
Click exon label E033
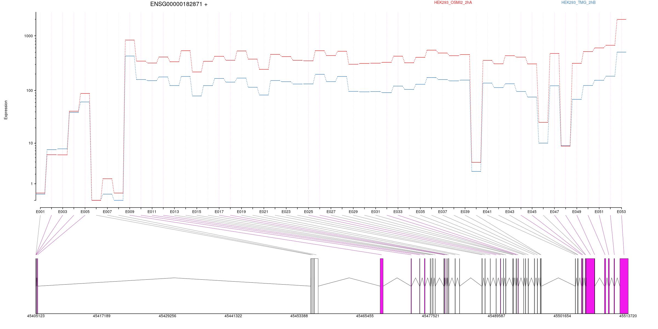(398, 212)
